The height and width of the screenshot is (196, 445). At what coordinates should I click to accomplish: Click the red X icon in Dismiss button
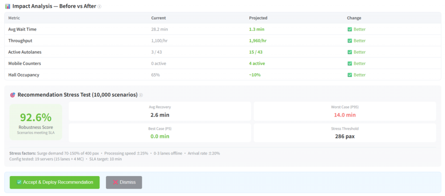pyautogui.click(x=115, y=183)
